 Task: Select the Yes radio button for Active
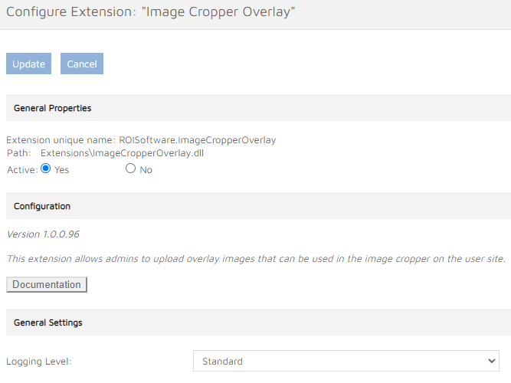click(x=45, y=169)
